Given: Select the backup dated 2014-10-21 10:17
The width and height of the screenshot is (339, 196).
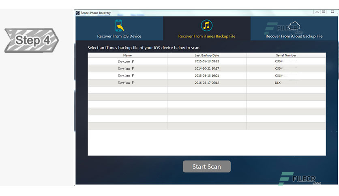Looking at the screenshot, I should (207, 68).
